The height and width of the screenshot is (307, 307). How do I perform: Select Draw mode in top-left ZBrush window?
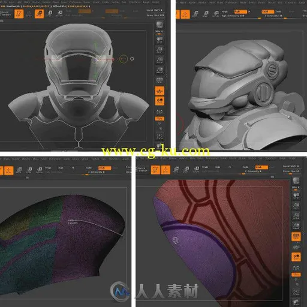[x=29, y=14]
